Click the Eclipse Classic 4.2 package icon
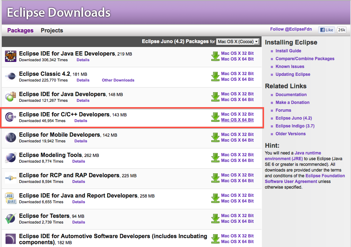This screenshot has height=247, width=351. 11,77
